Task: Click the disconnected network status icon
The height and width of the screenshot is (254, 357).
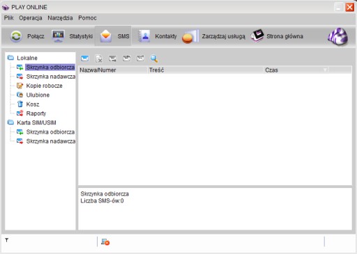Action: coord(105,242)
